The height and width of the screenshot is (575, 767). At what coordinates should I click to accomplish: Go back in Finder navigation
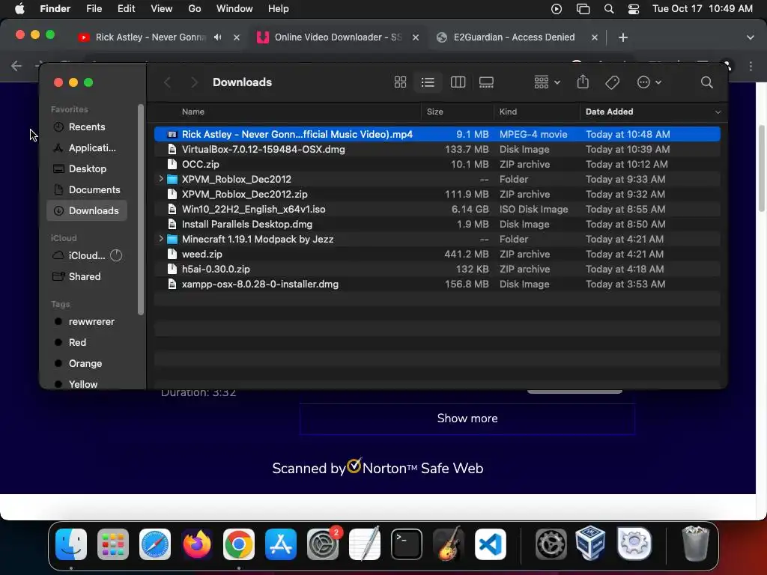point(167,82)
